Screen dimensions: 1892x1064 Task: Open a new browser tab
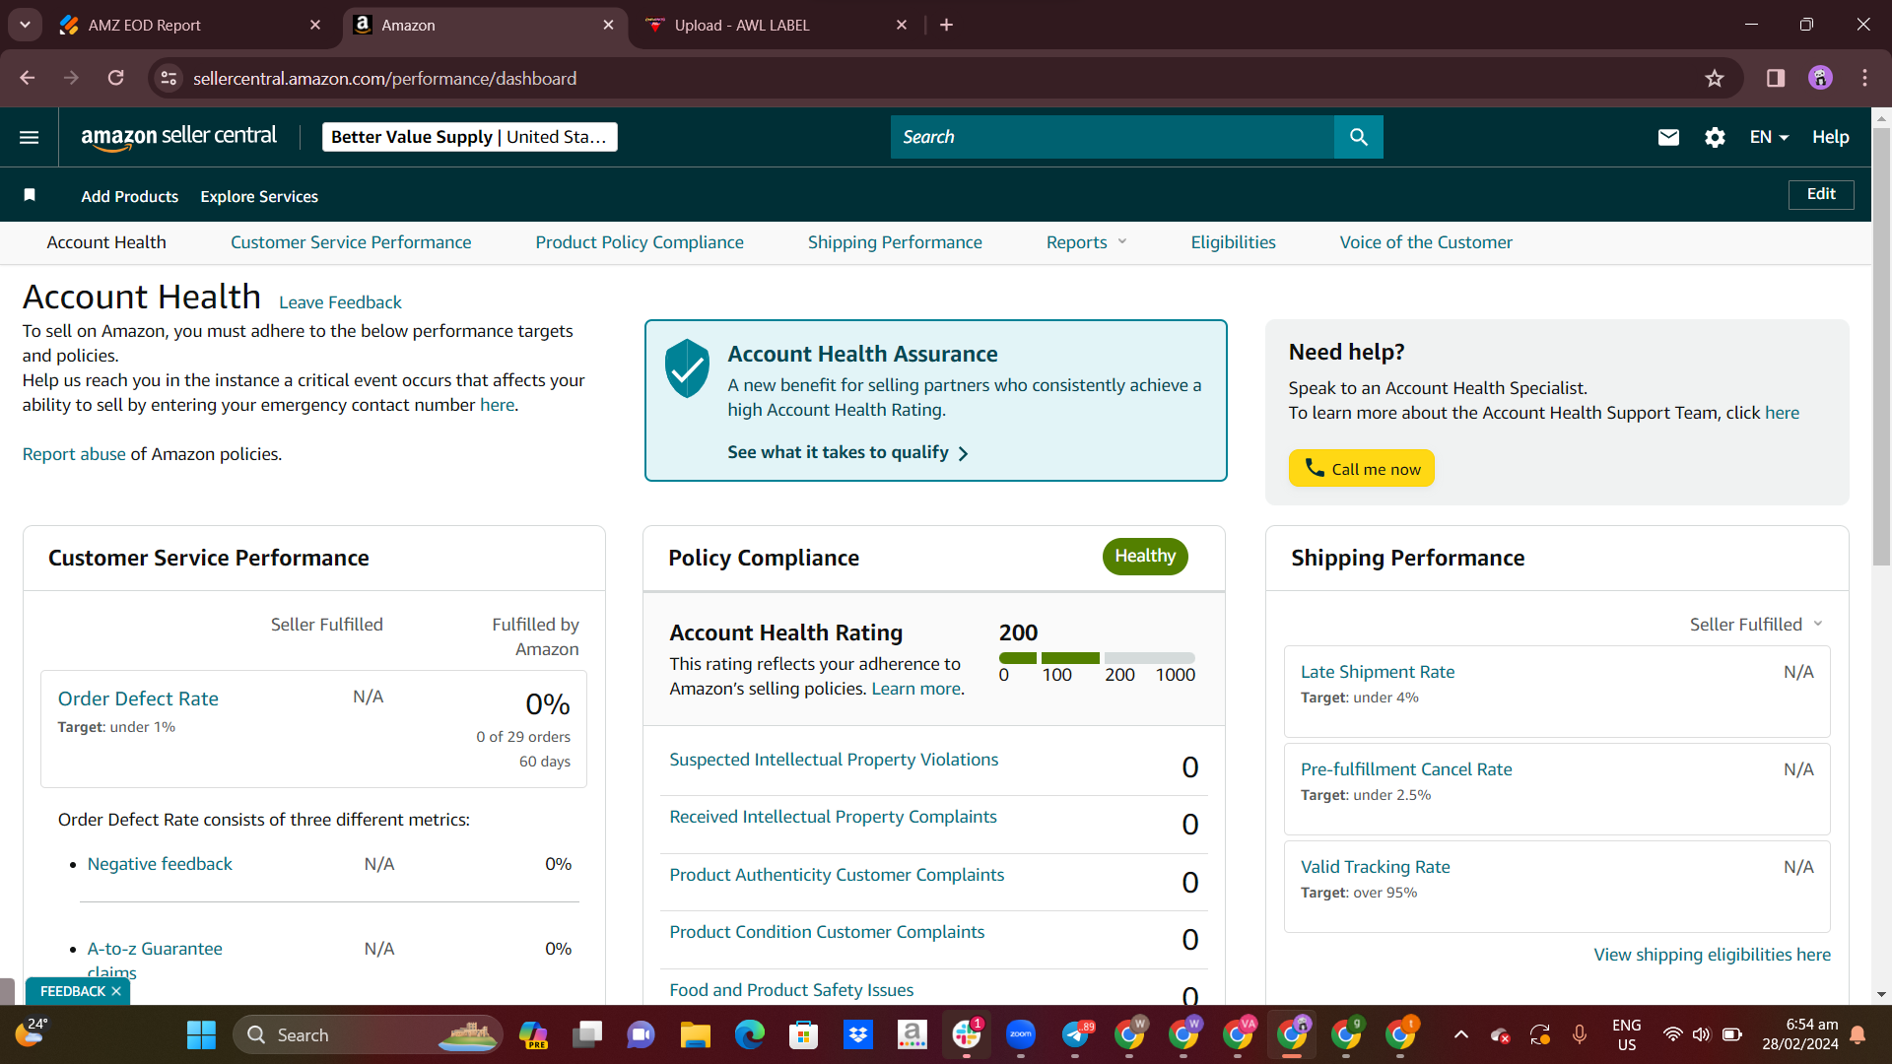pyautogui.click(x=946, y=25)
